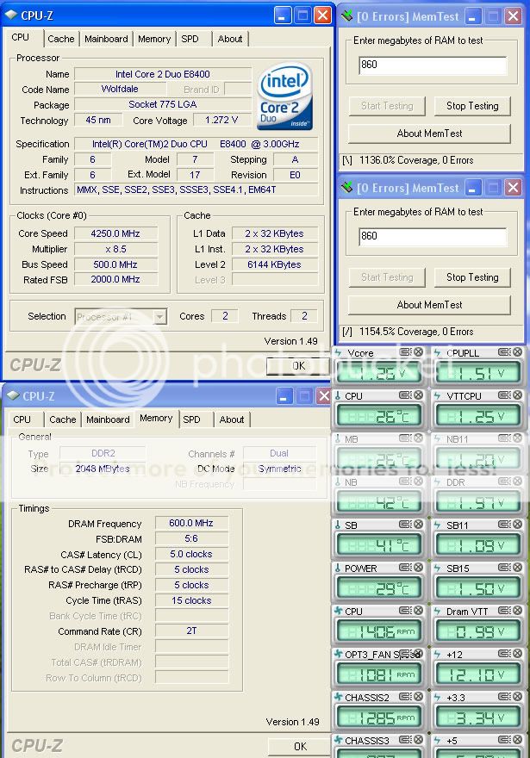Viewport: 530px width, 758px height.
Task: Click the fan icon on the CHASSIS2 gadget
Action: 339,697
